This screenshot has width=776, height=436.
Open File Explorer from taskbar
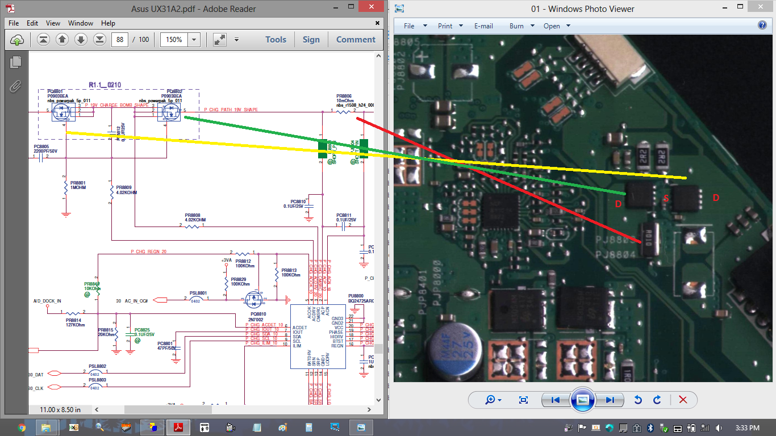pos(46,427)
